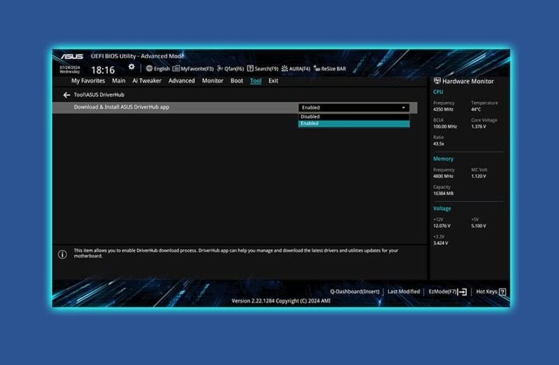This screenshot has height=365, width=559.
Task: Click the 3.424 V value
Action: (x=441, y=243)
